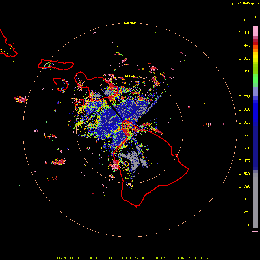This screenshot has height=260, width=260.
Task: Click the Correlation Coefficient caption at bottom
Action: (131, 258)
